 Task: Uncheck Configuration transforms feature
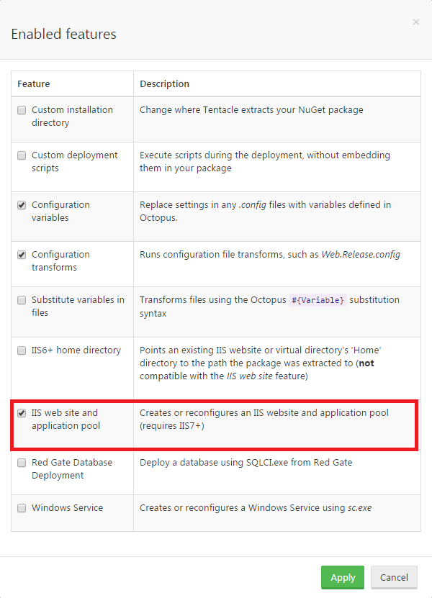22,255
